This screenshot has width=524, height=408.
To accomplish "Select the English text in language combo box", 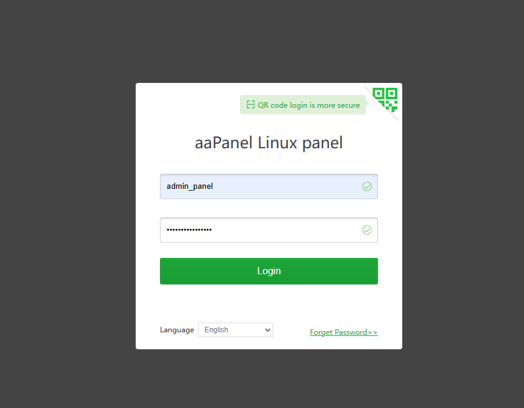I will (x=216, y=330).
